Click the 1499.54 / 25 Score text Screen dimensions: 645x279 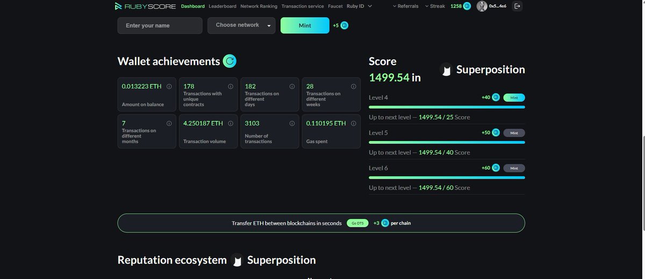coord(444,117)
